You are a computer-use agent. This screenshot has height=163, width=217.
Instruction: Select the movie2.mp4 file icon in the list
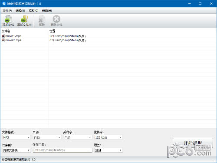pyautogui.click(x=3, y=40)
